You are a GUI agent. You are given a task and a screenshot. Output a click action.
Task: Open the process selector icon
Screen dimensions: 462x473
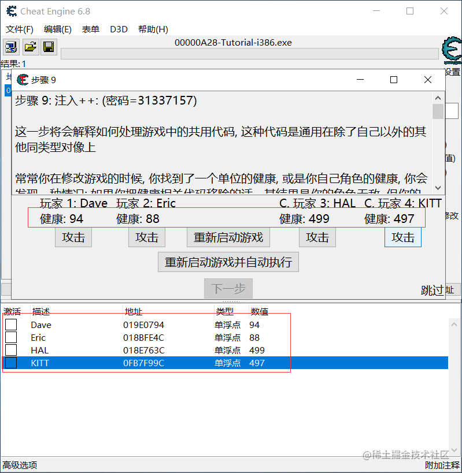click(x=11, y=47)
